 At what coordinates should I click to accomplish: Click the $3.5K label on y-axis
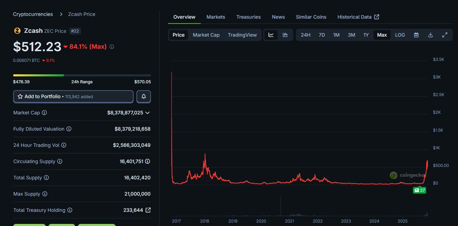[439, 59]
